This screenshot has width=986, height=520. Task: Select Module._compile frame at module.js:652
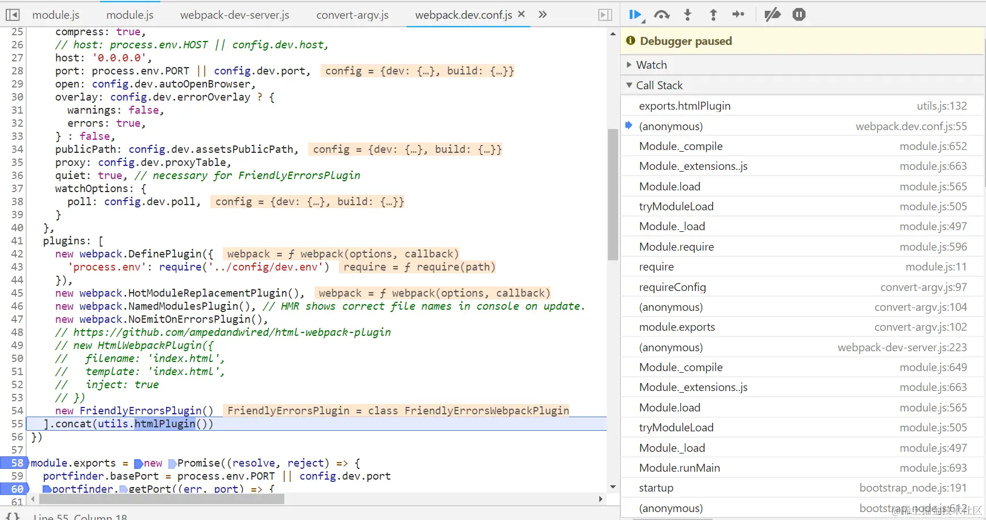803,146
